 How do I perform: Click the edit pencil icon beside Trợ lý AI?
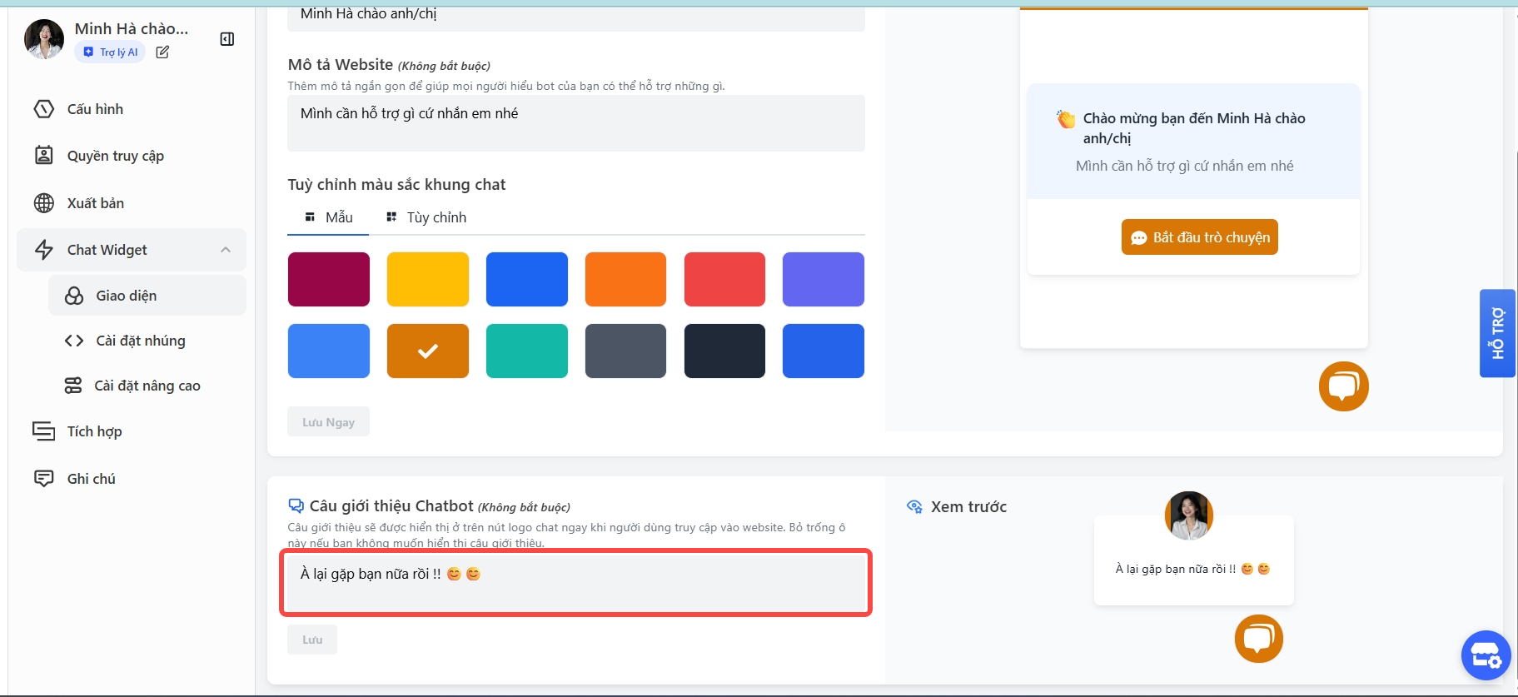(x=162, y=52)
